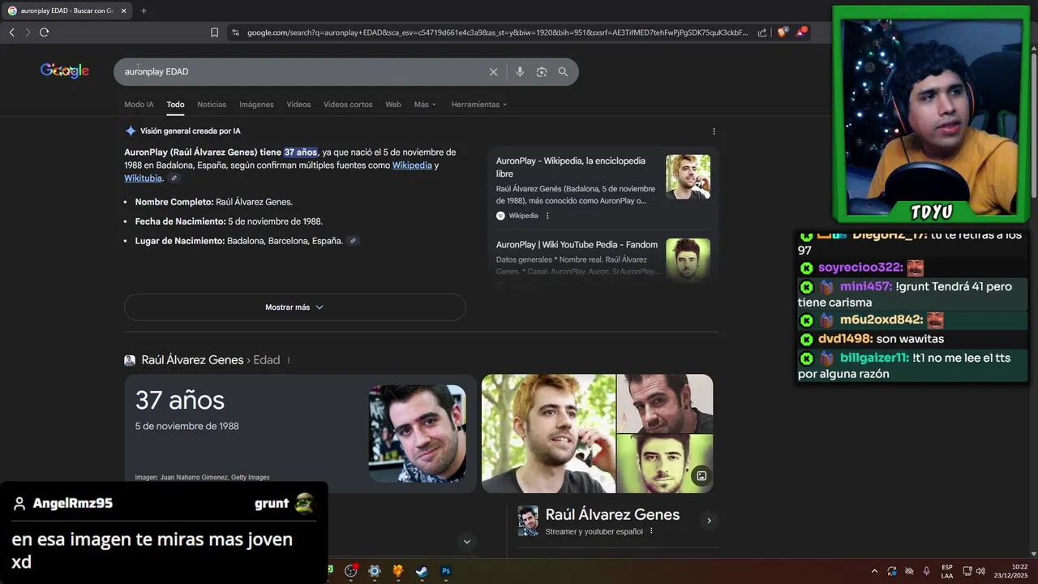Switch to the Videos cortos tab
Screen dimensions: 1038x584
pyautogui.click(x=348, y=105)
